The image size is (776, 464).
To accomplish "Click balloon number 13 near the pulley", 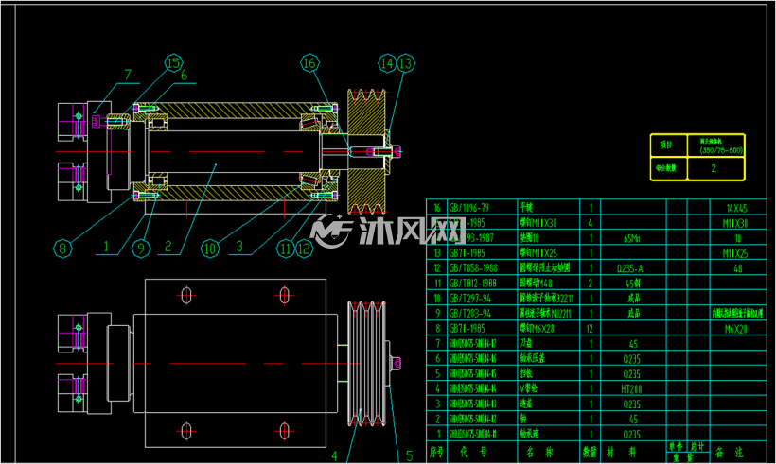I will coord(406,63).
